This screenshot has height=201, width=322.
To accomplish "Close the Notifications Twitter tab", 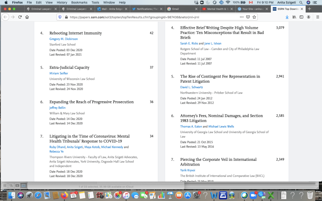I will pos(161,9).
